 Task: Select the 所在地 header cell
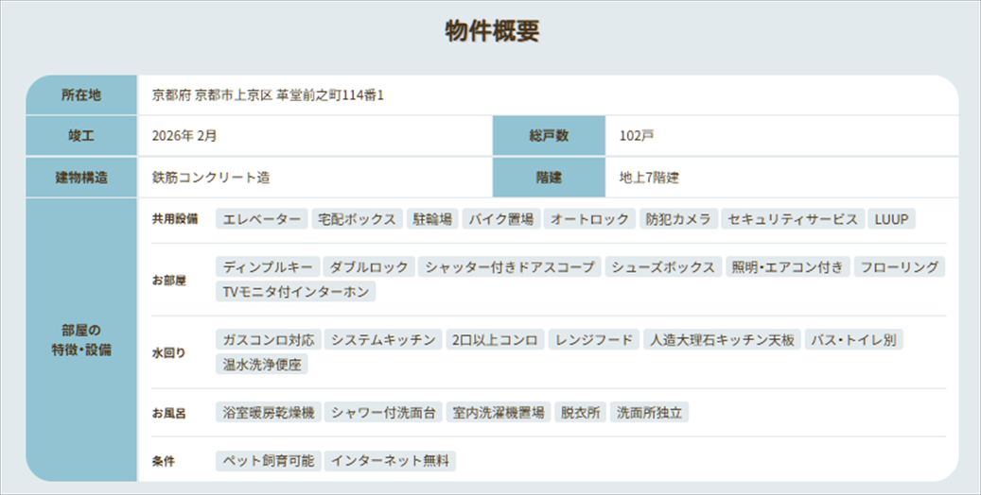click(81, 95)
